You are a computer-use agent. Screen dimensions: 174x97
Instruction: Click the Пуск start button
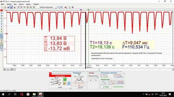(106, 87)
